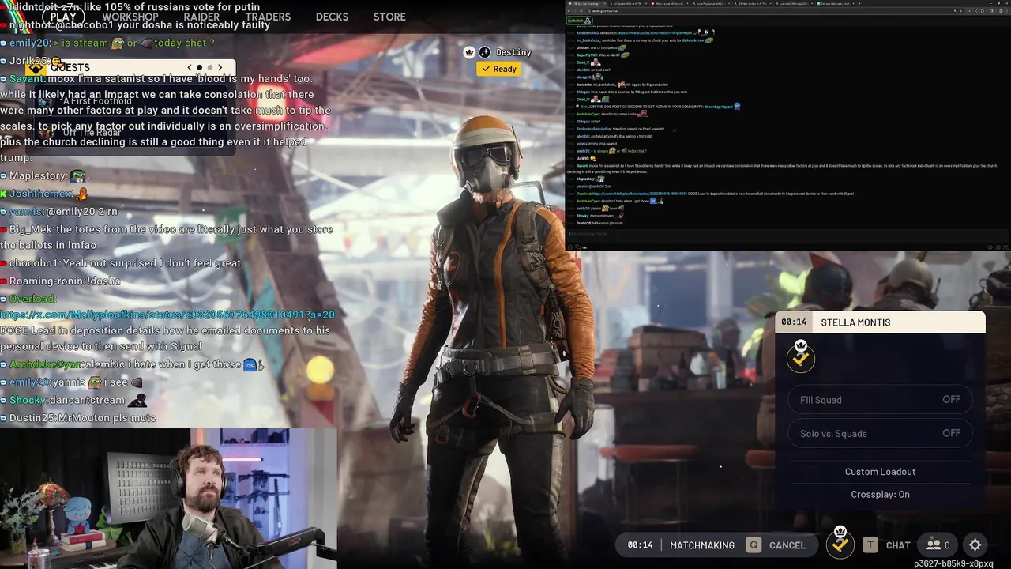Click the MATCHMAKING status label

(x=702, y=545)
